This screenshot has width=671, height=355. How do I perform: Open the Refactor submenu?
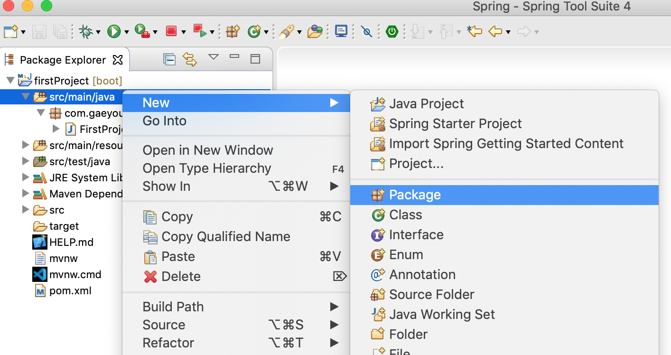(236, 343)
